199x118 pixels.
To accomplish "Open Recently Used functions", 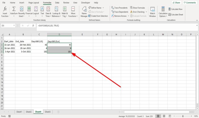I will pyautogui.click(x=22, y=12).
